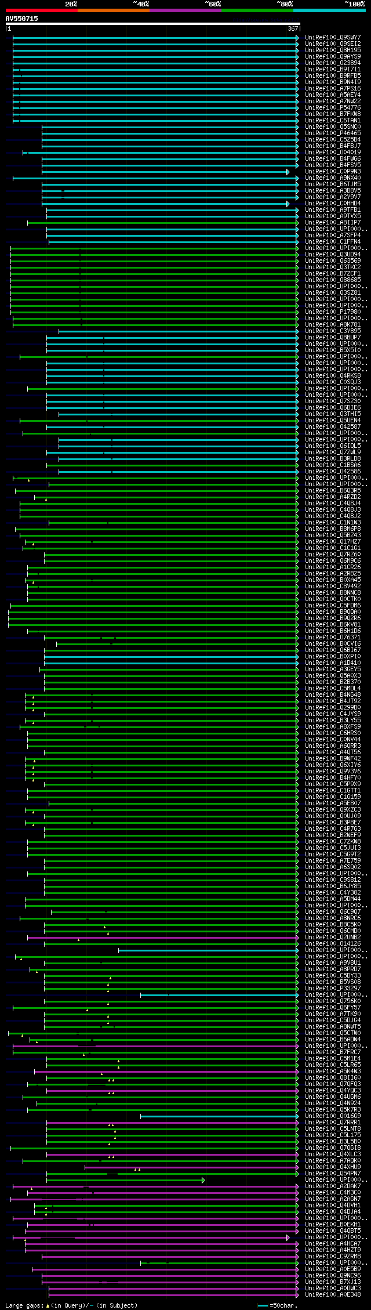Screen dimensions: 371x1310
Task: Click label UniRef100_B0XPI0
Action: (333, 656)
